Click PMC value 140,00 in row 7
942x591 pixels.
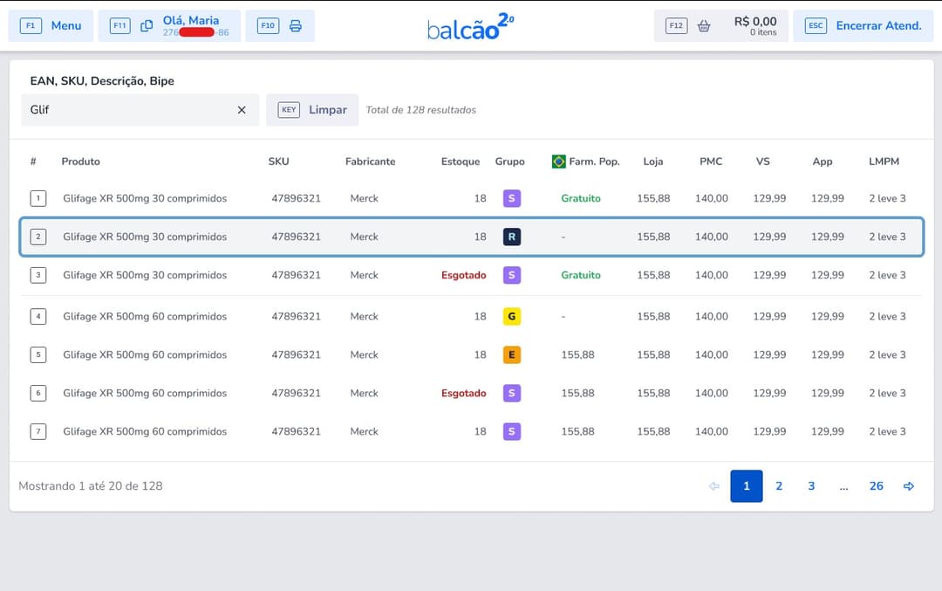point(712,431)
